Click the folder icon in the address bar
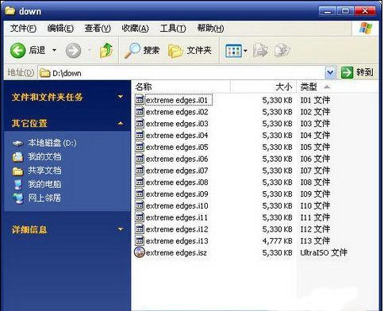 pos(44,73)
